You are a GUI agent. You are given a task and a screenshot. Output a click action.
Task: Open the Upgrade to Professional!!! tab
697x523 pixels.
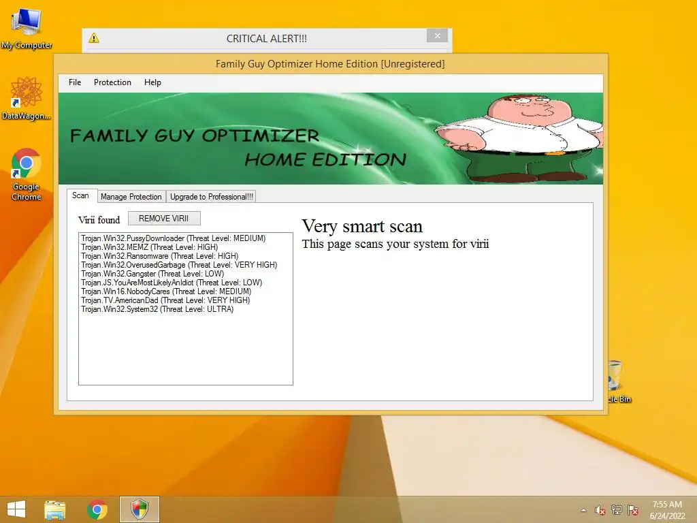click(212, 197)
